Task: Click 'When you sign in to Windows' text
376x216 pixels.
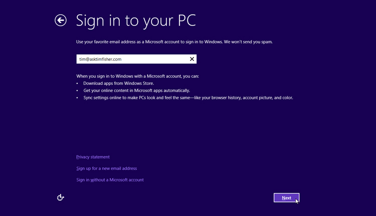Action: tap(137, 76)
